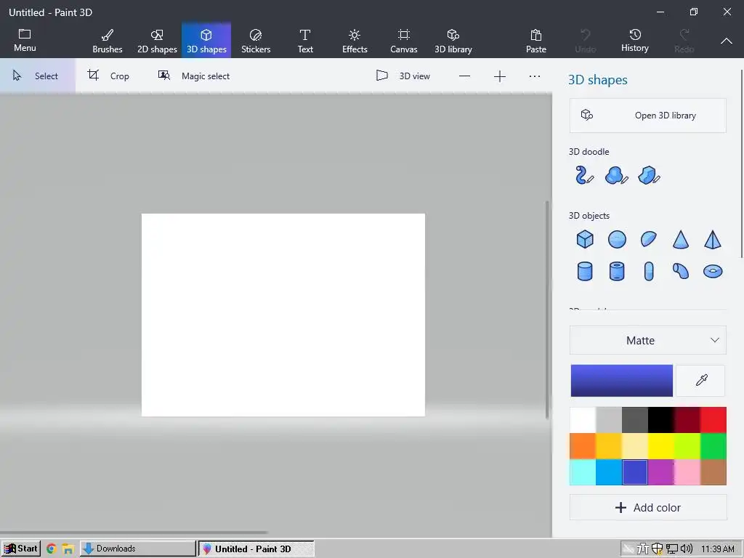Click the horizontal scrollbar under workspace
This screenshot has height=558, width=744.
pos(134,533)
